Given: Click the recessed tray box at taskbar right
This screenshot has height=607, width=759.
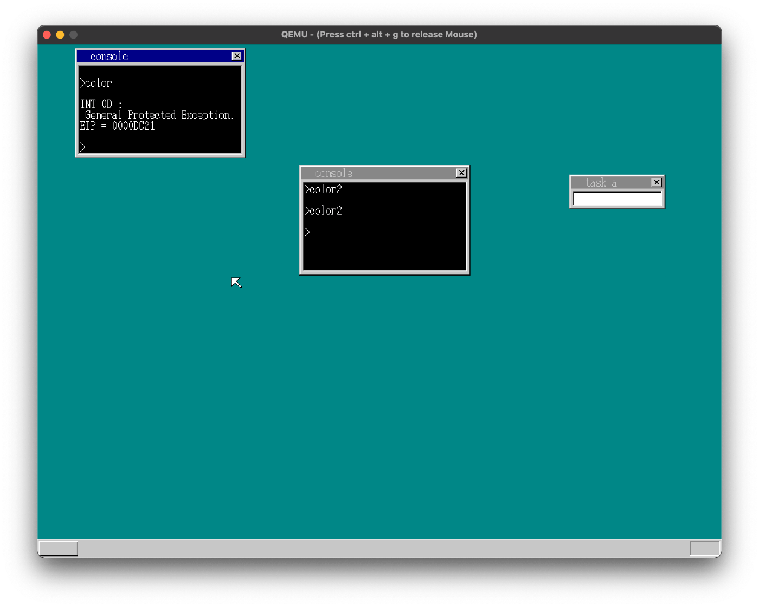Looking at the screenshot, I should [705, 548].
